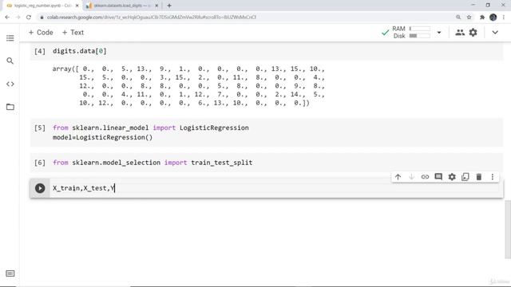The image size is (511, 287).
Task: Bookmark this page star icon
Action: 469,18
